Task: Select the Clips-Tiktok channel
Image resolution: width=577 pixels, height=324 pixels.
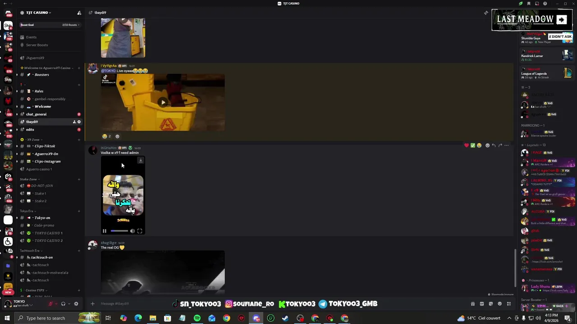Action: (50, 146)
